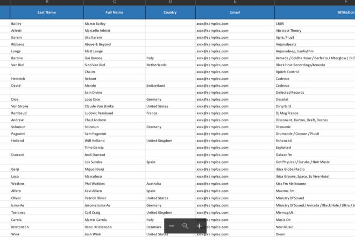
Task: Select the Loco Dice cell
Action: 115,99
